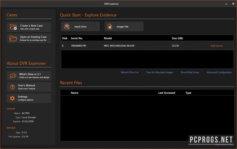Click the Create a New Case label
237x149 pixels.
click(x=31, y=26)
